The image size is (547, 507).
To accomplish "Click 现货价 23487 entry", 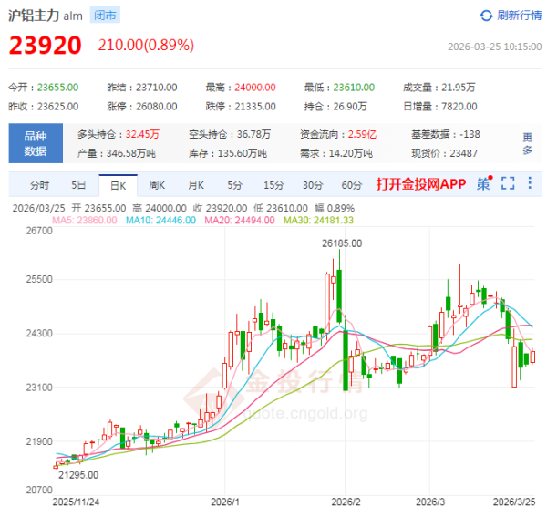I will coord(444,153).
